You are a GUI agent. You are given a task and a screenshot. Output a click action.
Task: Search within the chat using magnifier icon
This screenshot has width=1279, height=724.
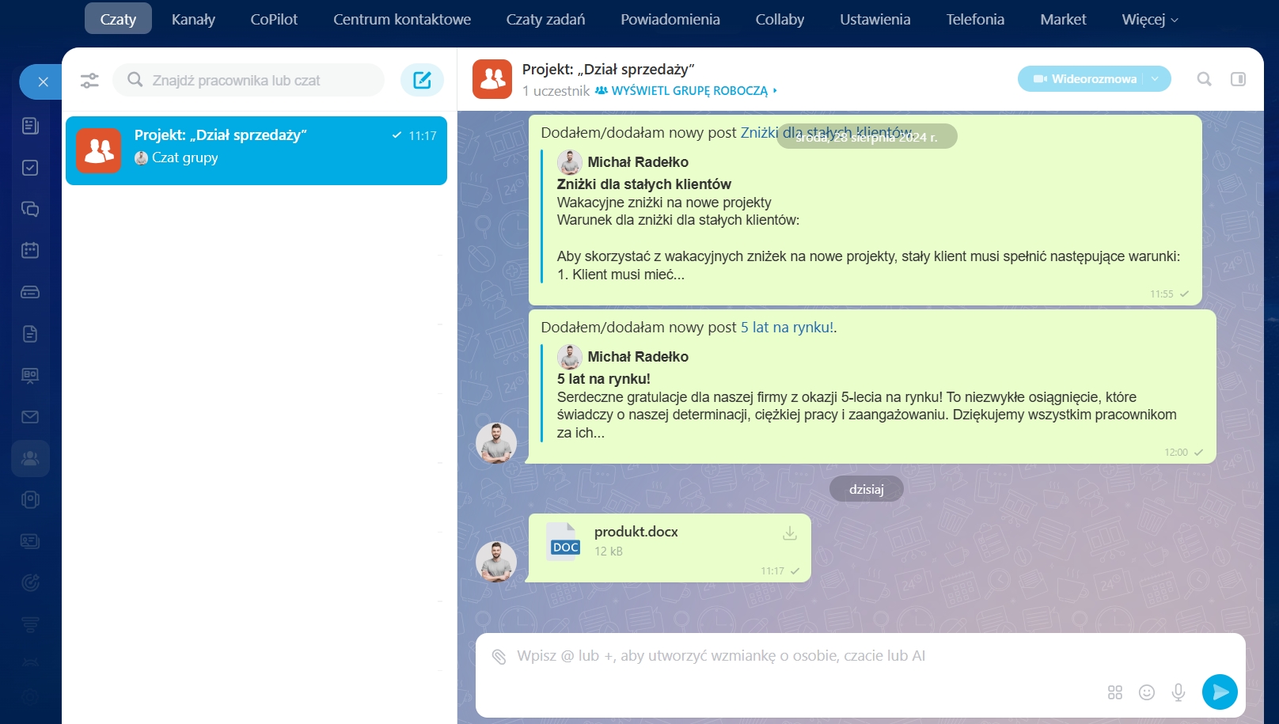click(1204, 79)
